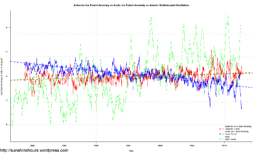Viewport: 258px width, 155px height.
Task: Click the AMO legend label
Action: [x=228, y=137]
